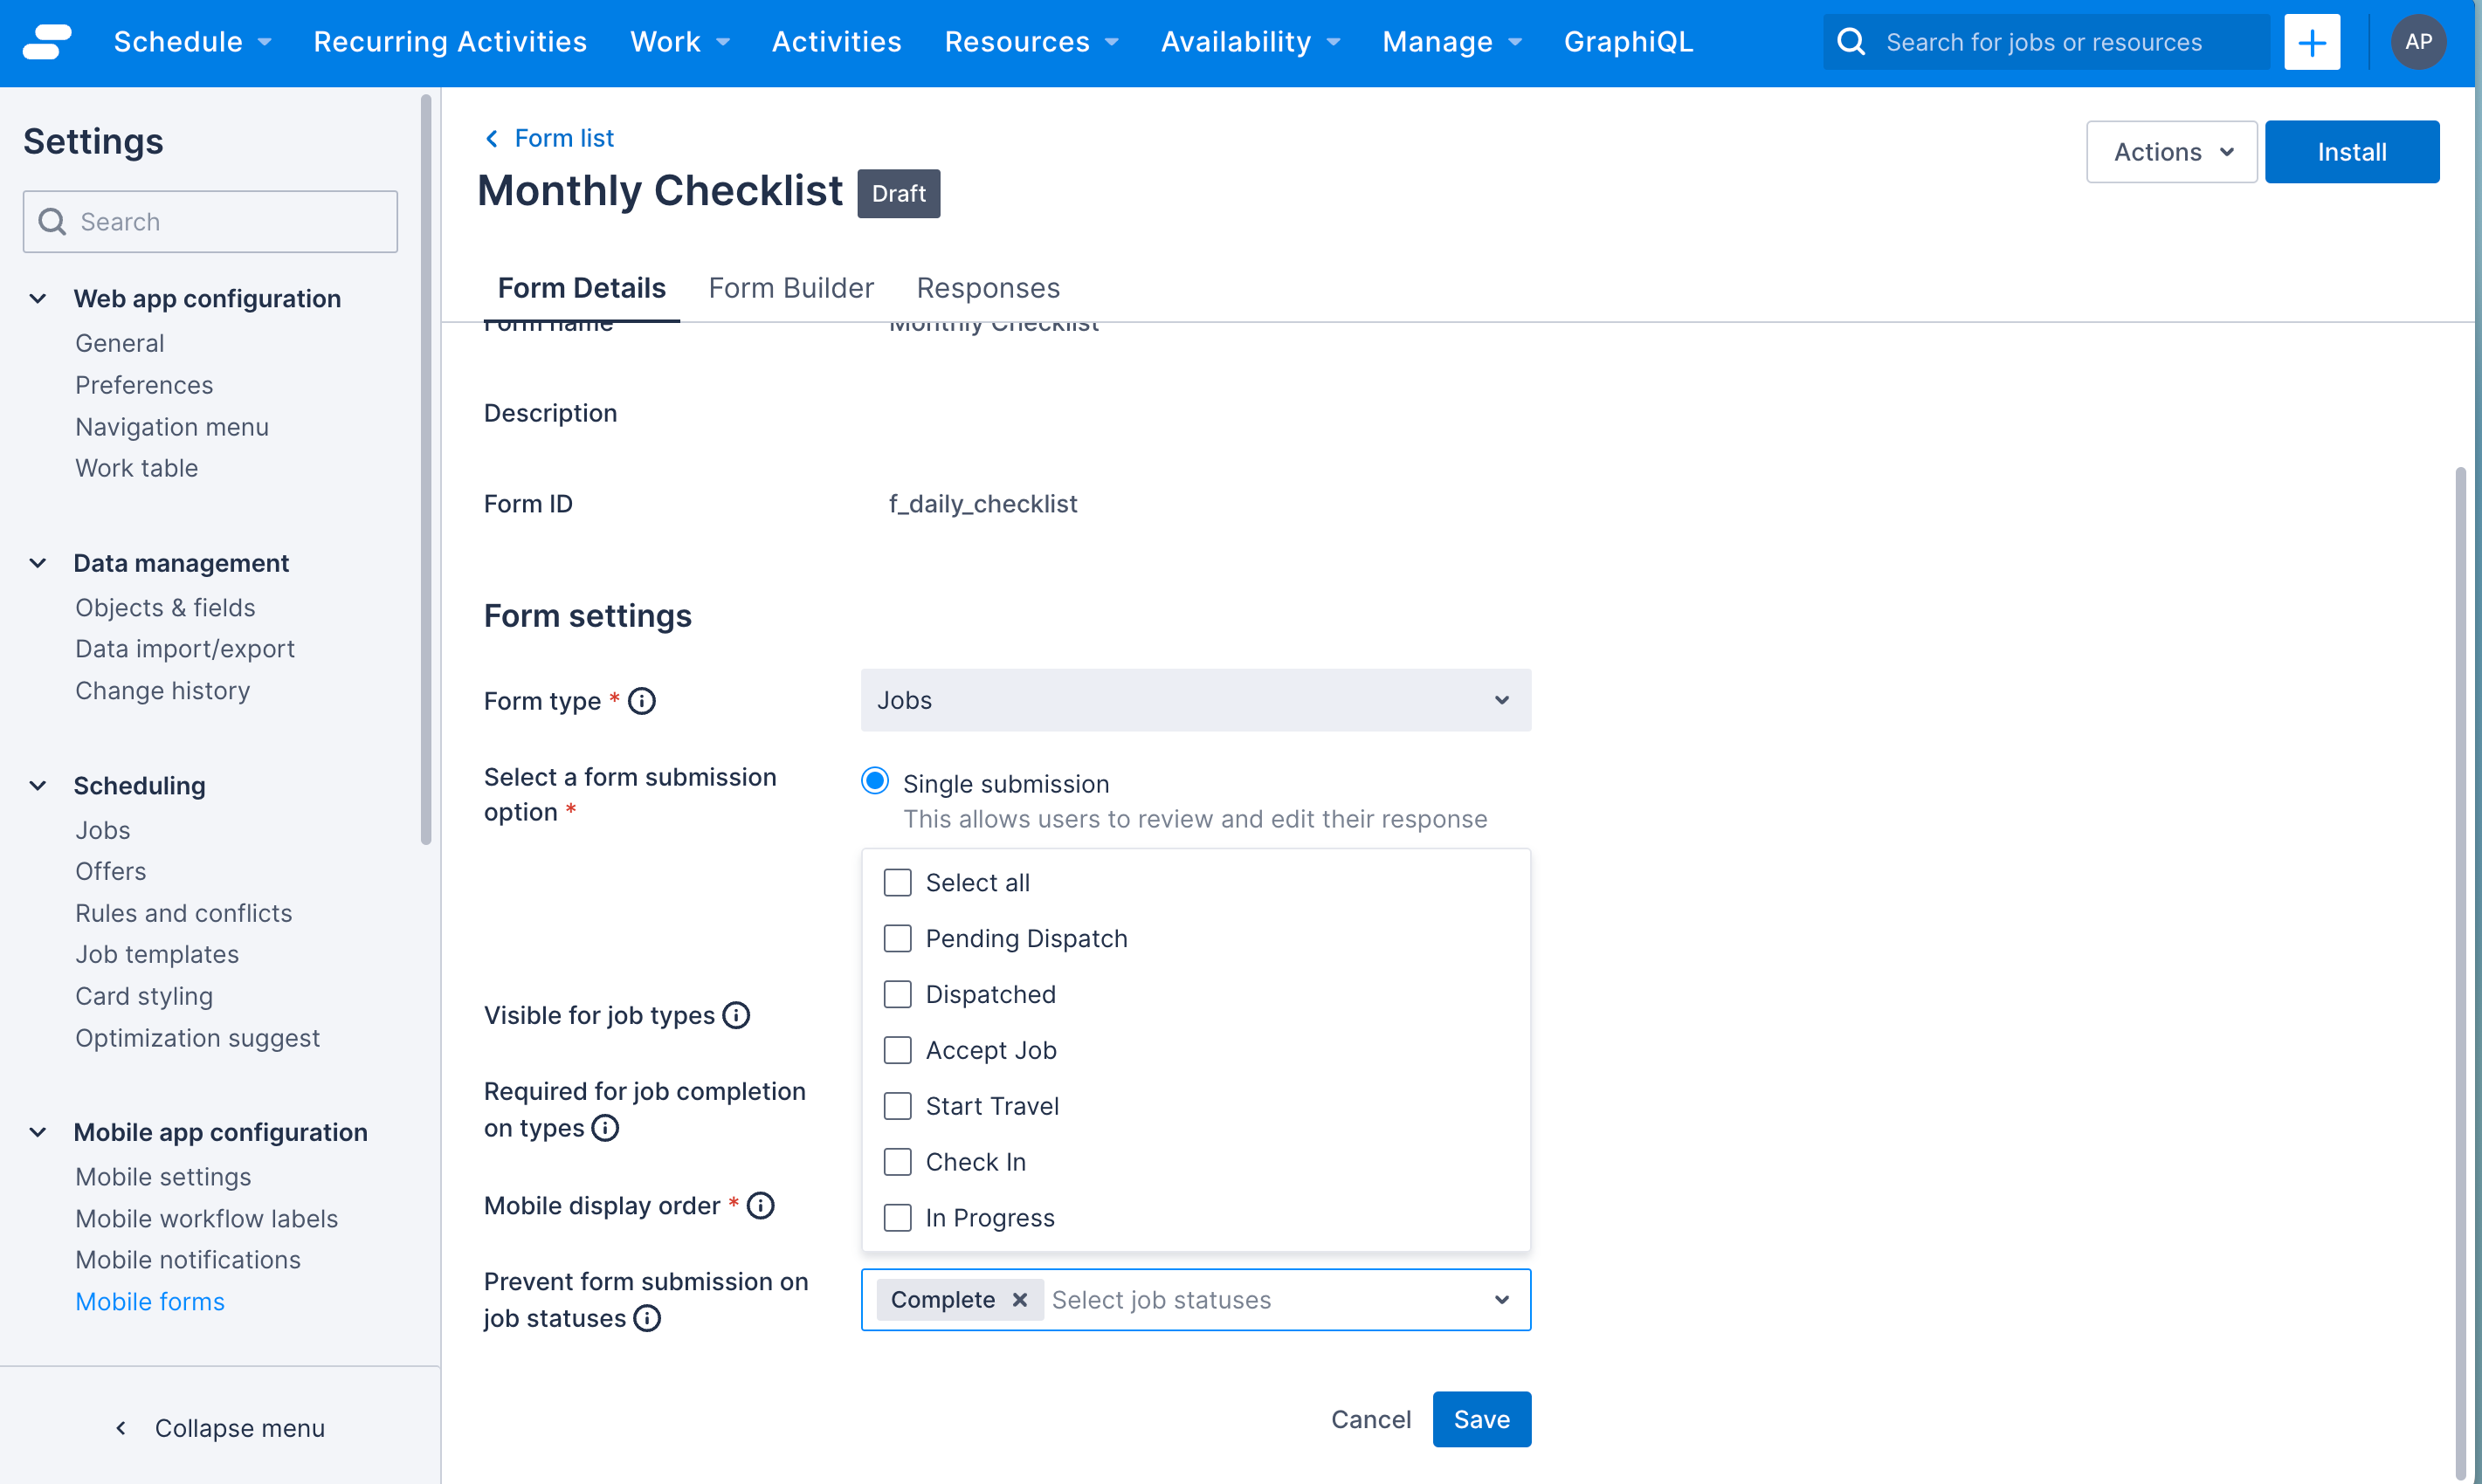Screen dimensions: 2482x1484
Task: Switch to the Form Builder tab
Action: coord(790,288)
